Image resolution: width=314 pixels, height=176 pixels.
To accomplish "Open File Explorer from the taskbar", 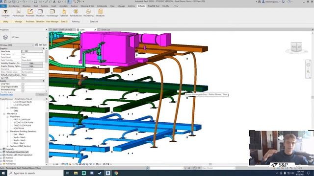I will (76, 173).
